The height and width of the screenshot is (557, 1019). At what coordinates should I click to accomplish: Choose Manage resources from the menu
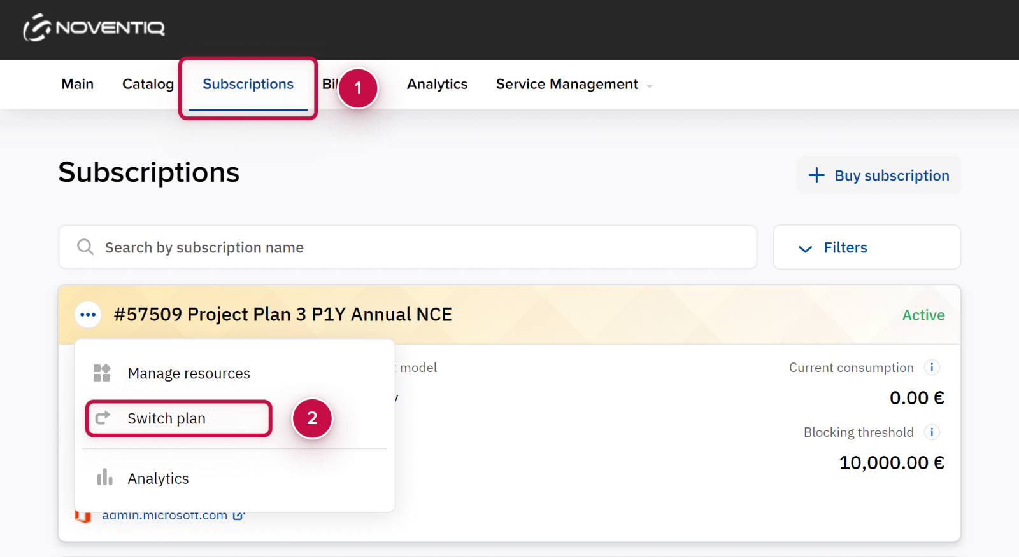click(x=189, y=373)
